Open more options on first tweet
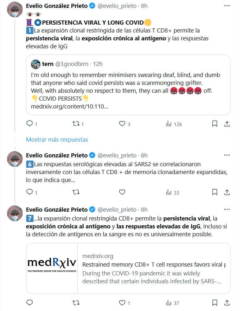The image size is (242, 311). [227, 6]
